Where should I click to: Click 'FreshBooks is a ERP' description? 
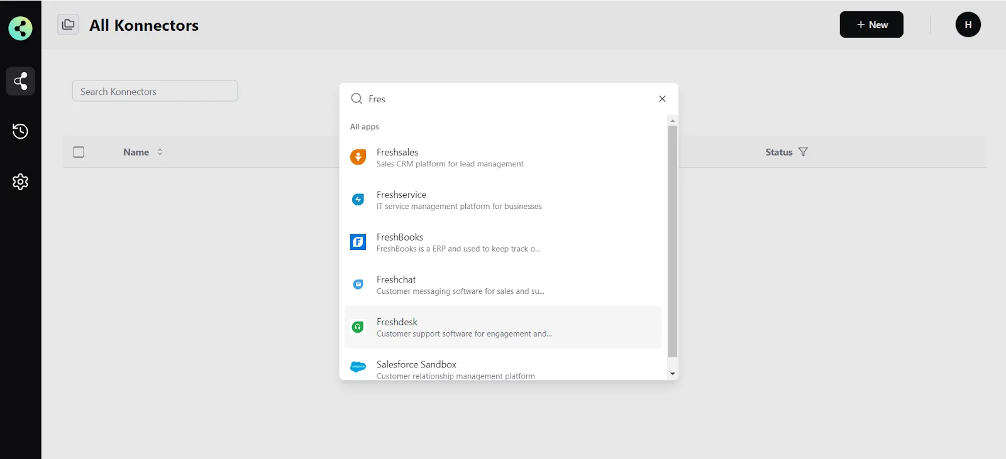[x=458, y=249]
